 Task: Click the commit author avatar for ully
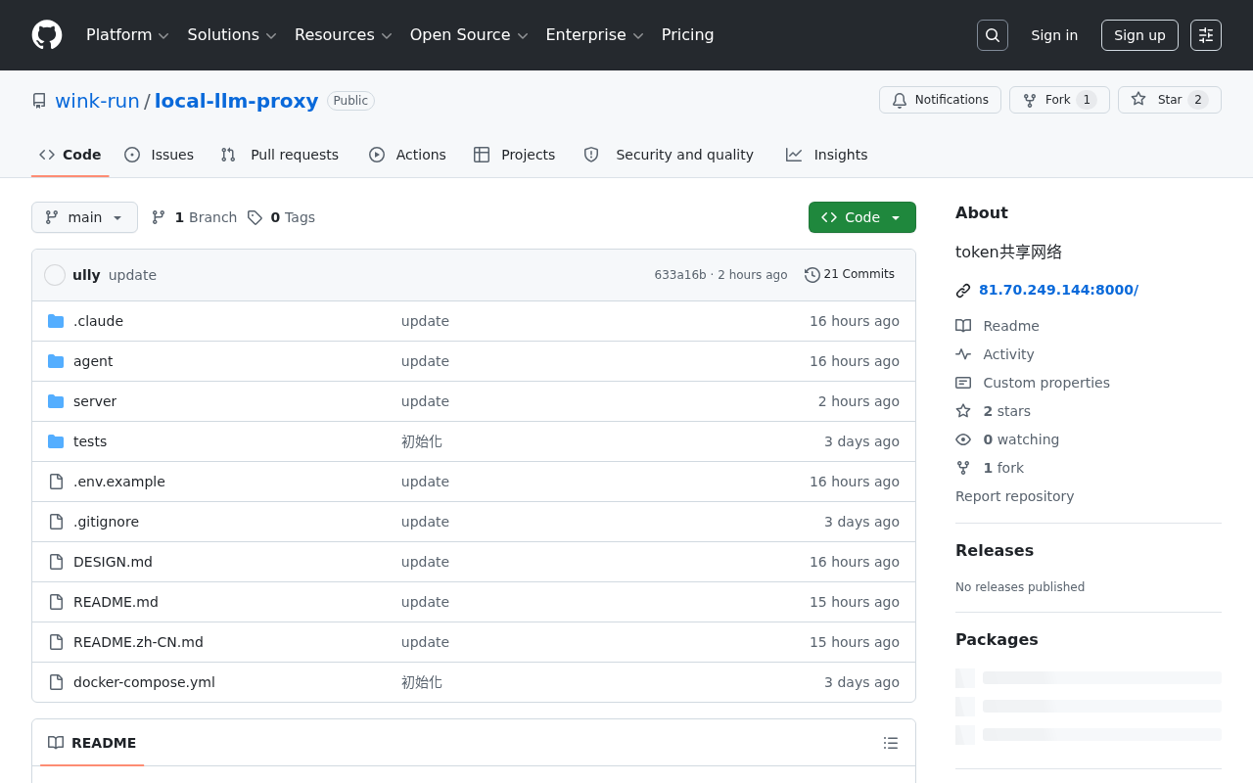pyautogui.click(x=55, y=275)
